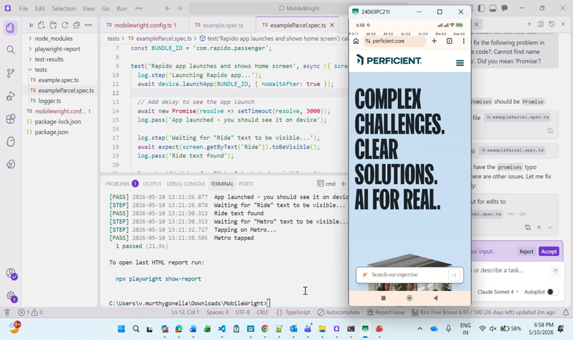Viewport: 573px width, 340px height.
Task: Open the Accounts icon in the activity bar
Action: click(x=11, y=273)
